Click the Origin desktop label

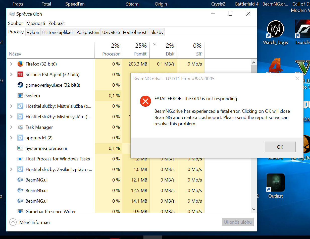point(161,4)
